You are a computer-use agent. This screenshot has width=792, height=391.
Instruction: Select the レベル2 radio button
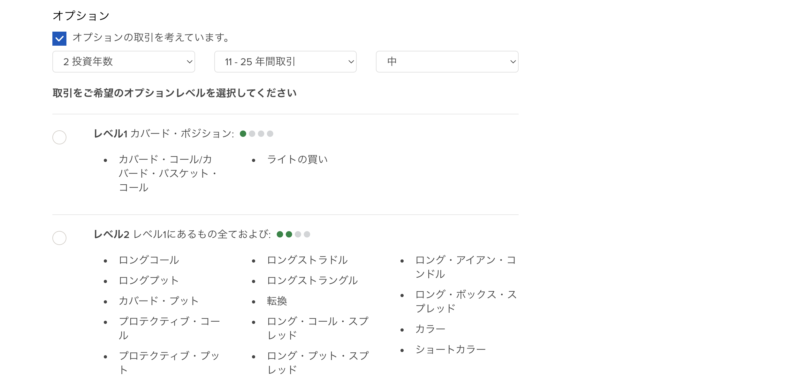tap(59, 238)
